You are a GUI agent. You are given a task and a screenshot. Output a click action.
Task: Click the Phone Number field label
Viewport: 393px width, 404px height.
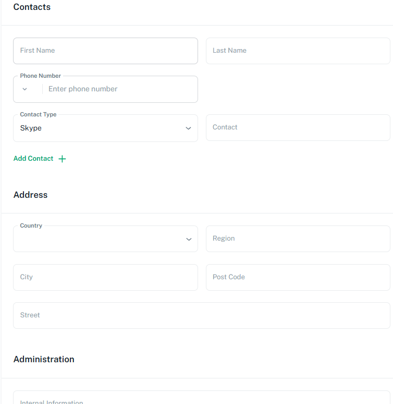click(40, 76)
